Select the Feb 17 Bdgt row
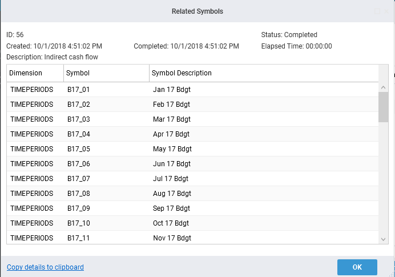The width and height of the screenshot is (395, 277). pyautogui.click(x=171, y=105)
